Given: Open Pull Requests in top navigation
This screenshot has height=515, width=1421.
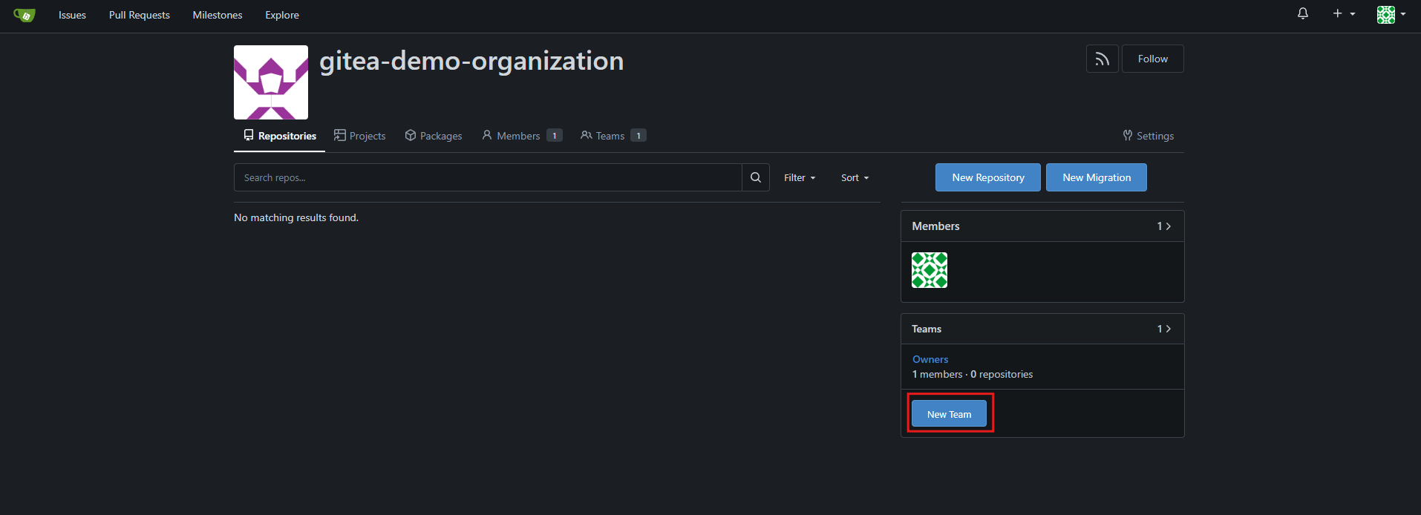Looking at the screenshot, I should tap(140, 15).
